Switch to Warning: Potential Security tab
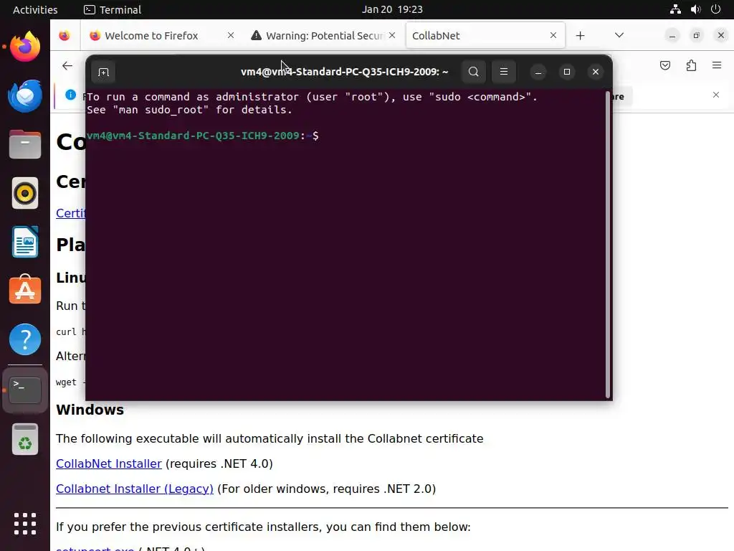This screenshot has width=734, height=551. tap(323, 36)
